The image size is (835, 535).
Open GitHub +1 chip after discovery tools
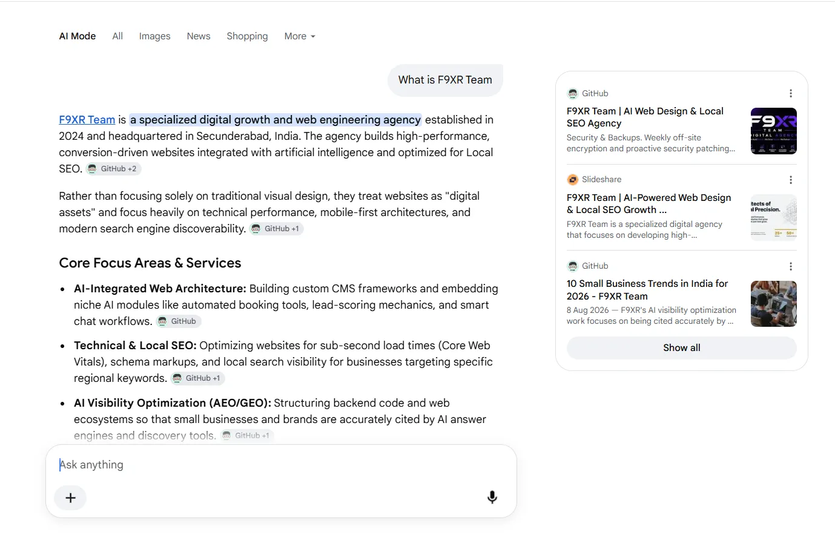tap(247, 436)
